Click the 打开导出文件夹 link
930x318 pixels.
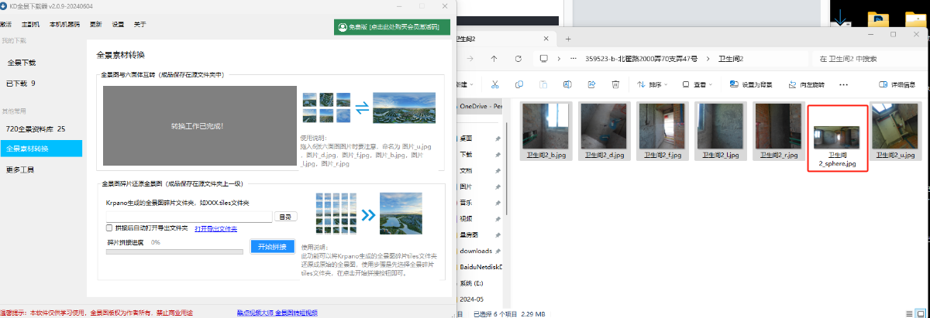[215, 228]
